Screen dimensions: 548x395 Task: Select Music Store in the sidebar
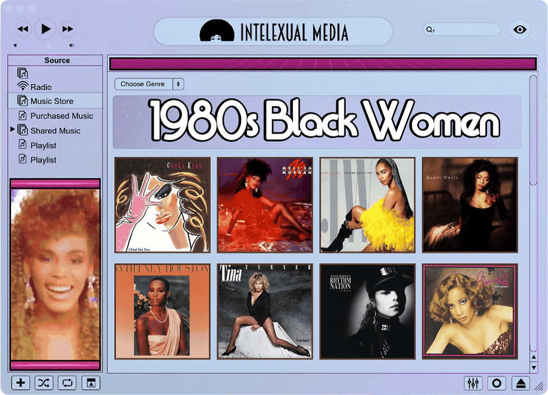coord(55,101)
